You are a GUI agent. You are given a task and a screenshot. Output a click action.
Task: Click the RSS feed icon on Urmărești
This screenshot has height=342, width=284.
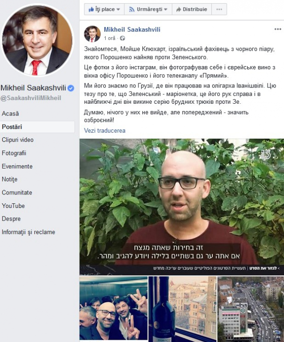tap(132, 9)
